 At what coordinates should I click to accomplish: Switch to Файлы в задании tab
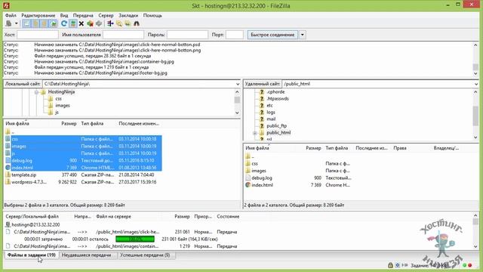coord(32,255)
